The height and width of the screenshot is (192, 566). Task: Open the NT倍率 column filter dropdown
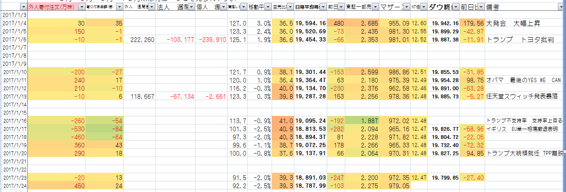pos(423,7)
